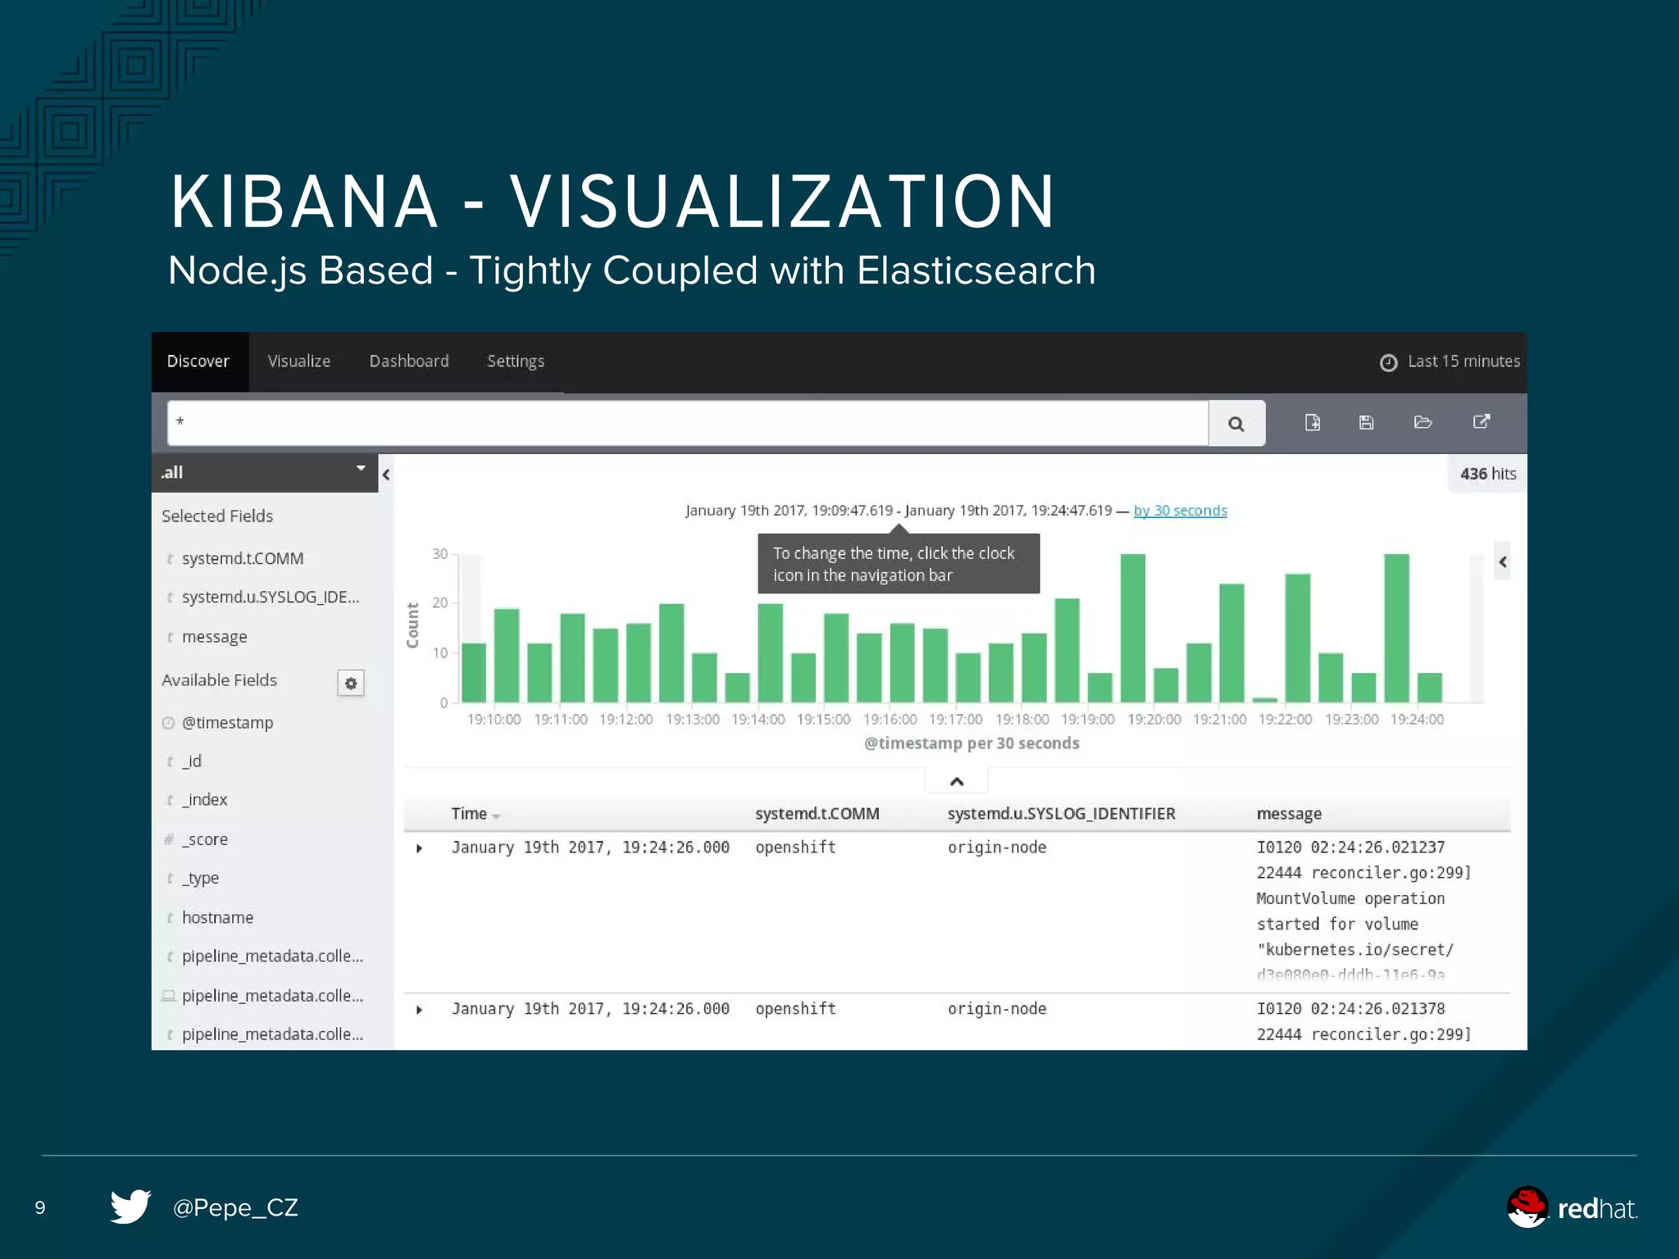The width and height of the screenshot is (1679, 1259).
Task: Select the systemd.u.SYSLOG_IDE... field
Action: click(x=271, y=597)
